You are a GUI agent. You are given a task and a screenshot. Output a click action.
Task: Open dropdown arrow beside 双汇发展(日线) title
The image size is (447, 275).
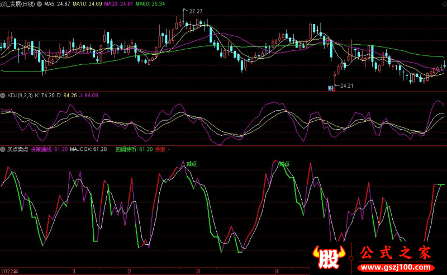pos(39,4)
